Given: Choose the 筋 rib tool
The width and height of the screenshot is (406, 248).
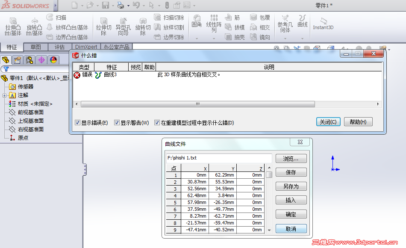Looking at the screenshot, I should point(232,18).
